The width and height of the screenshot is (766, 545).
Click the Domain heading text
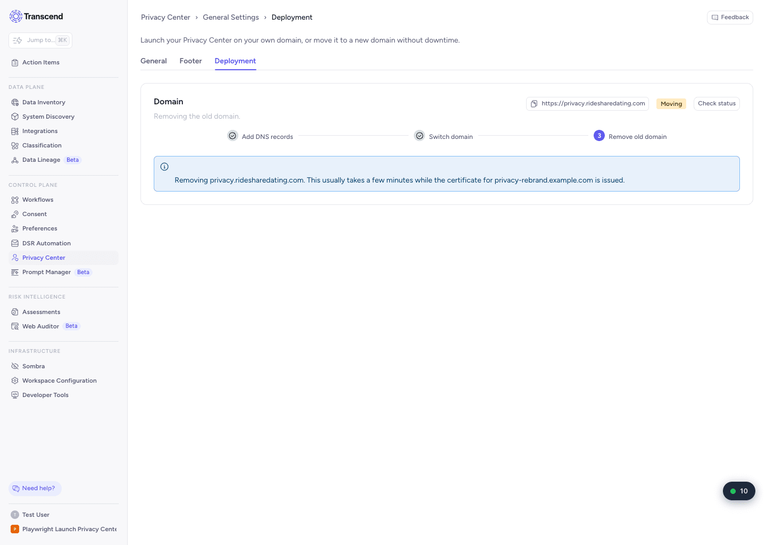click(x=169, y=102)
